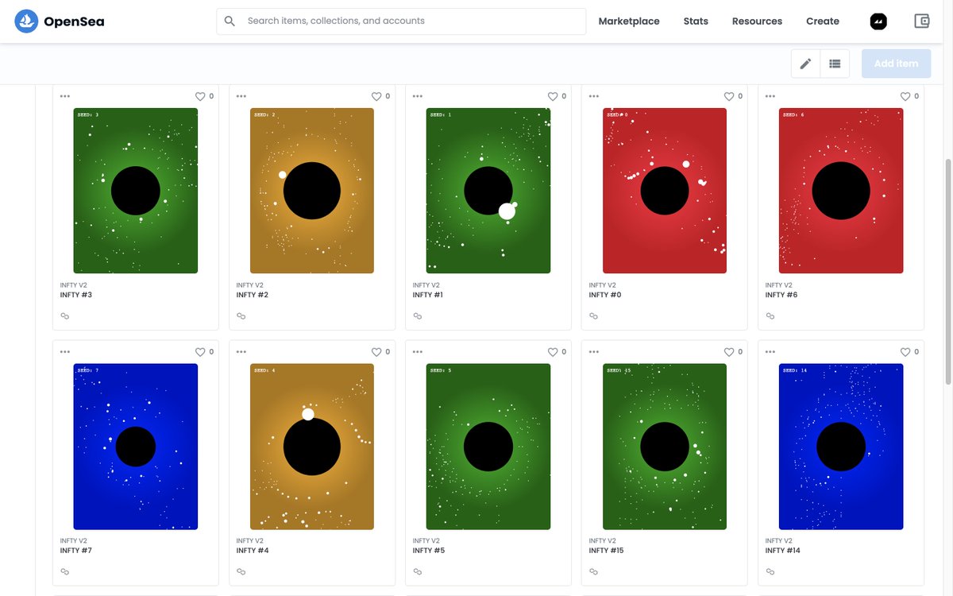The height and width of the screenshot is (596, 953).
Task: Open three-dot menu on INFTY #1 card
Action: click(x=418, y=96)
